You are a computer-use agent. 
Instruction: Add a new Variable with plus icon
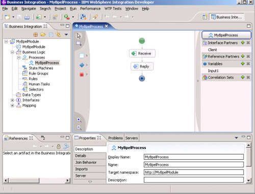tap(243, 63)
